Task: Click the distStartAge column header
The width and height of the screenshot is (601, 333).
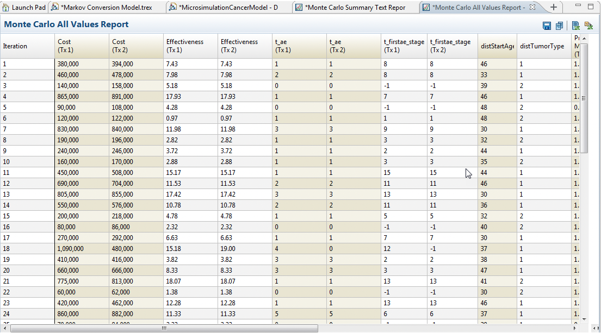Action: pyautogui.click(x=496, y=46)
